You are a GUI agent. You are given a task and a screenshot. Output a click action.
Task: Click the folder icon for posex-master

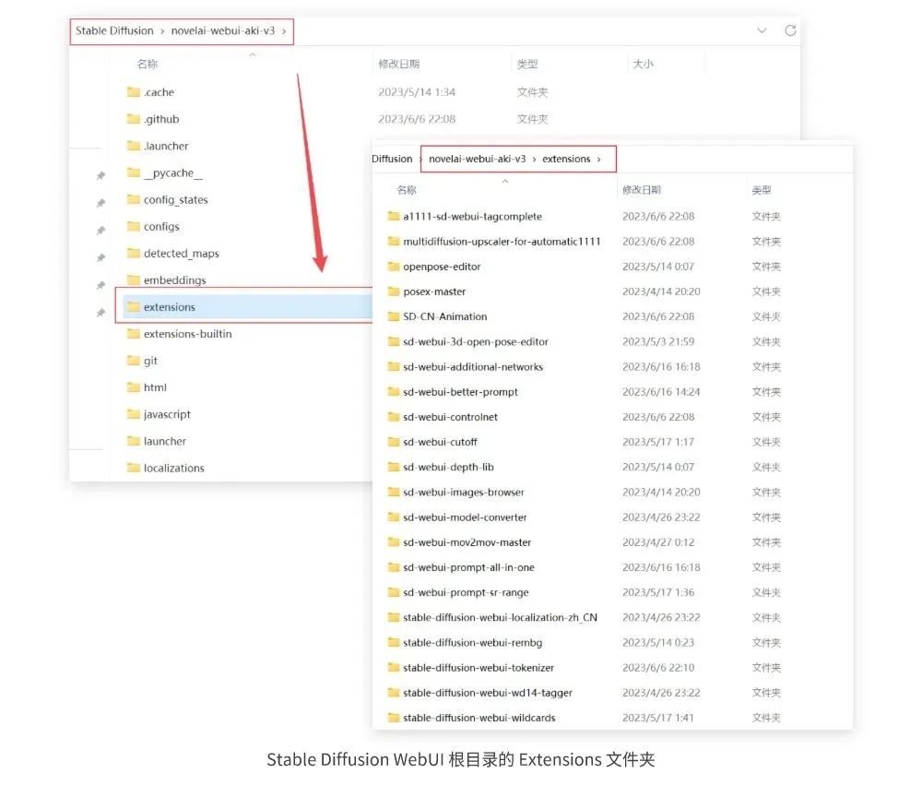coord(394,291)
